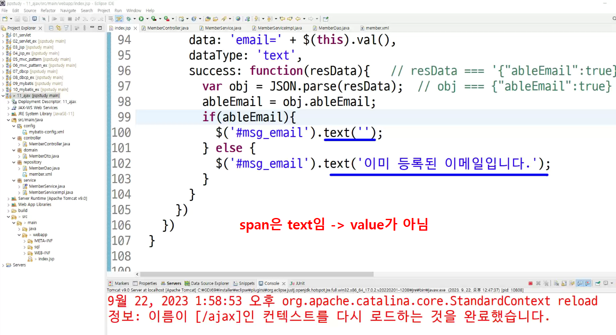Toggle Block Selection mode in toolbar
Viewport: 616px width, 335px height.
119,19
